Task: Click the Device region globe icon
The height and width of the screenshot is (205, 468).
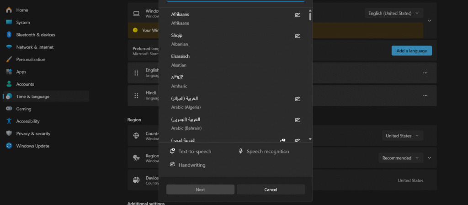Action: (136, 180)
